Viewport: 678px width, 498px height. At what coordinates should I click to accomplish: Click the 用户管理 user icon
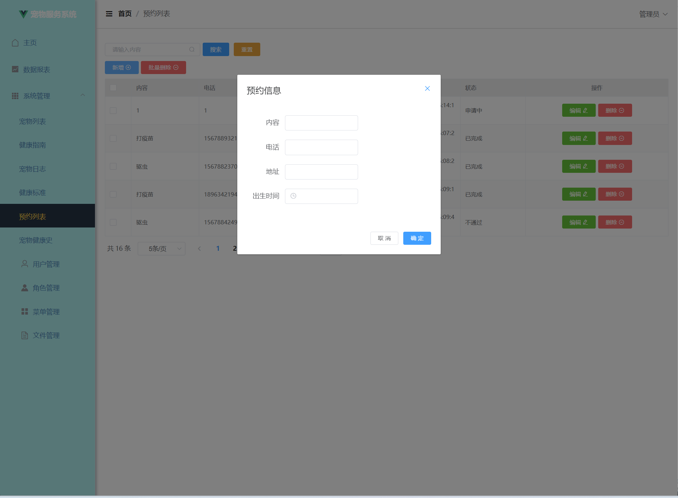(25, 264)
